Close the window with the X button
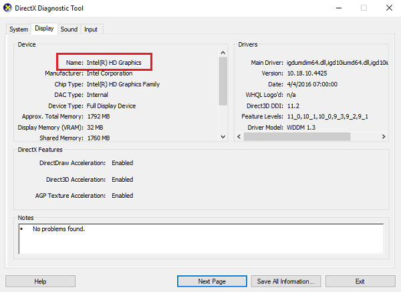 tap(386, 9)
